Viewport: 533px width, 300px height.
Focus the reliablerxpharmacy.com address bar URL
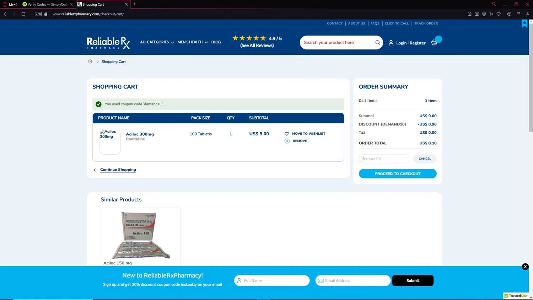[x=88, y=14]
